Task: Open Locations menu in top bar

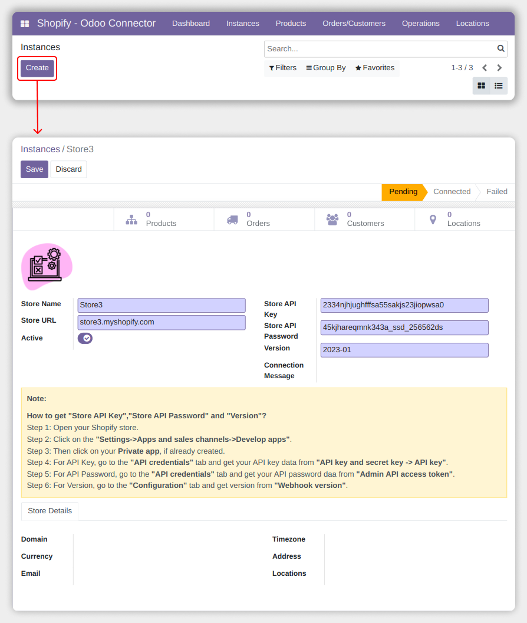Action: (x=472, y=24)
